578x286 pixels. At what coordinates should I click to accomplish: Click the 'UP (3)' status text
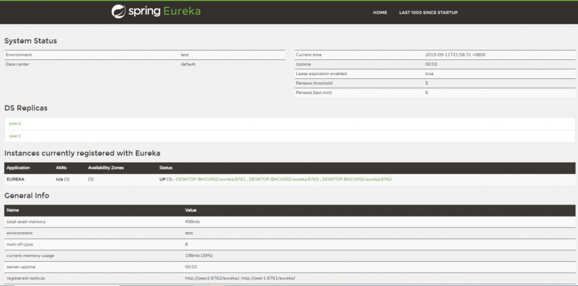pyautogui.click(x=165, y=179)
